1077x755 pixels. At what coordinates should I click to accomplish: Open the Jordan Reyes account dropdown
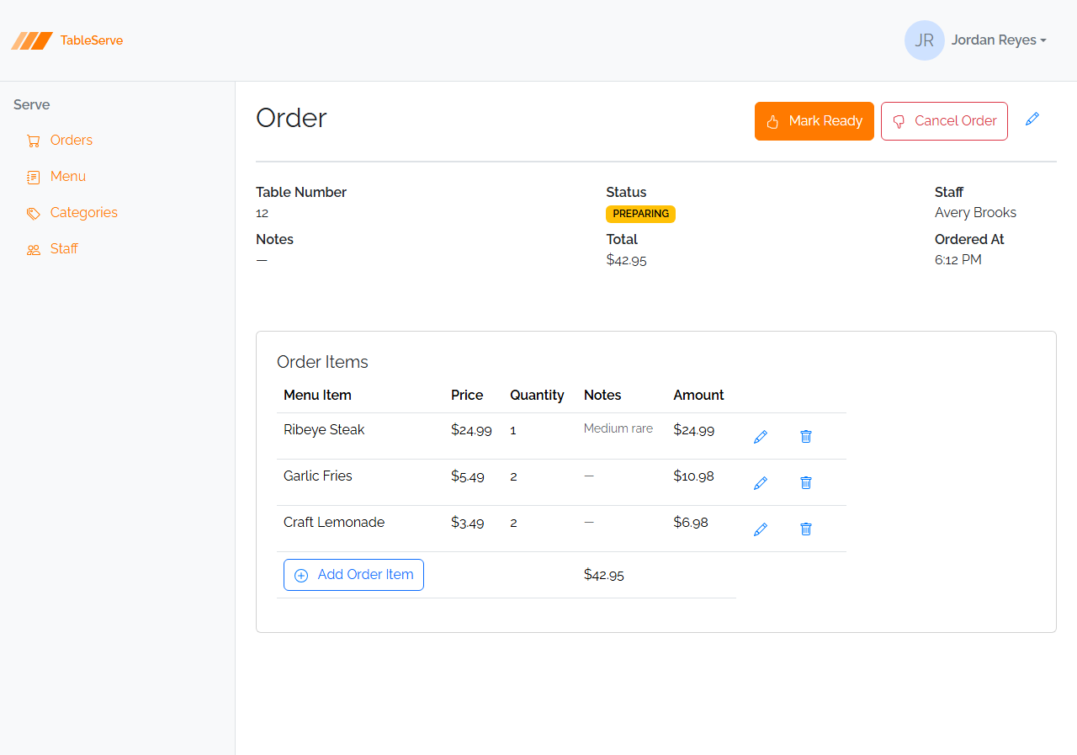pyautogui.click(x=999, y=40)
